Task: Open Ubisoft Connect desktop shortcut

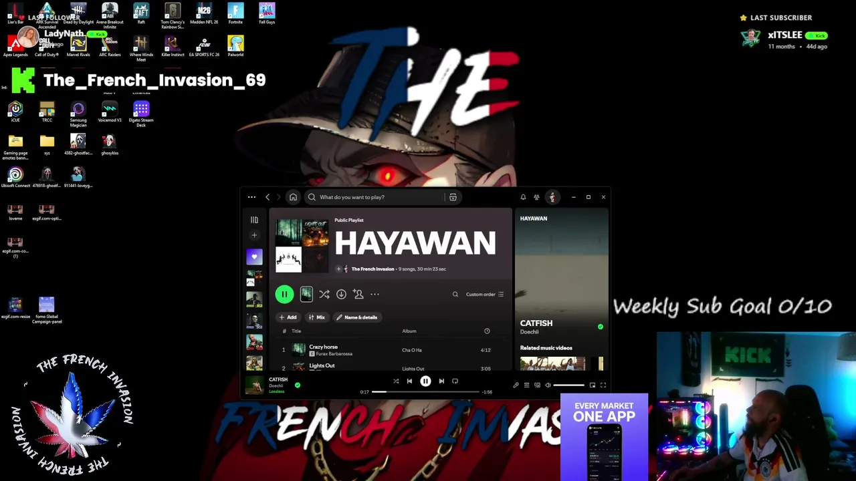Action: click(x=15, y=177)
